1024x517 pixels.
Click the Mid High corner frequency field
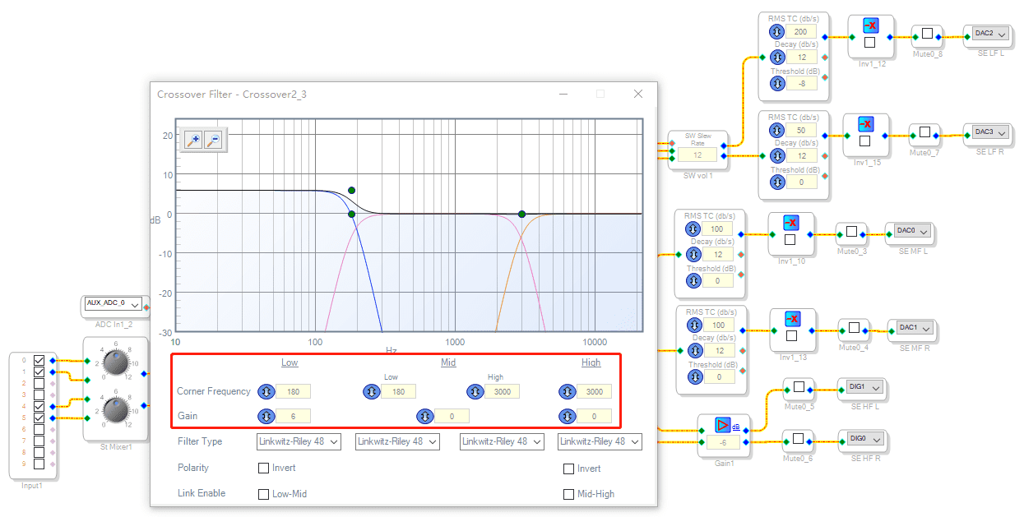[501, 391]
